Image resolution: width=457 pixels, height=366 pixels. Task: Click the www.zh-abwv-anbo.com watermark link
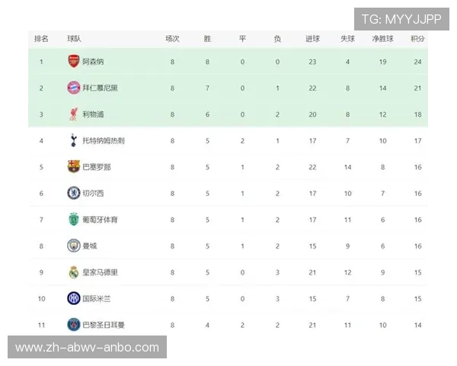tap(88, 348)
